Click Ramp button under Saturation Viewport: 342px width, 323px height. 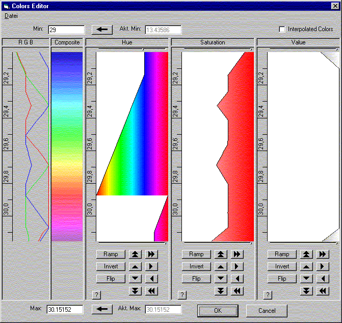point(196,254)
